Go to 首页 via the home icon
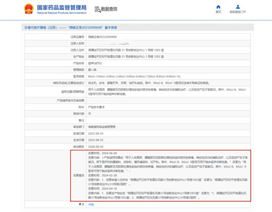 [218, 7]
